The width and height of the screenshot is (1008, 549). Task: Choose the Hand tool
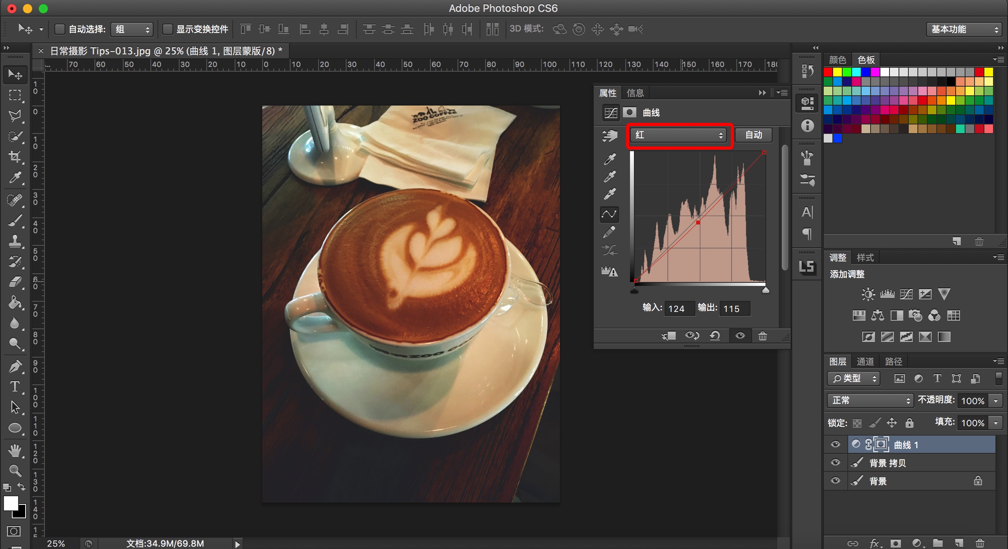tap(15, 450)
